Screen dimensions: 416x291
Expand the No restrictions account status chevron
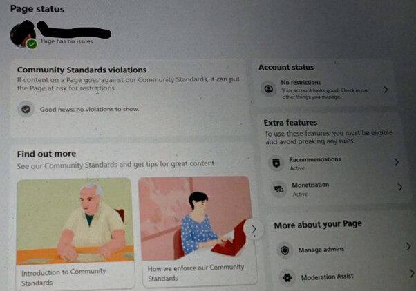point(386,90)
